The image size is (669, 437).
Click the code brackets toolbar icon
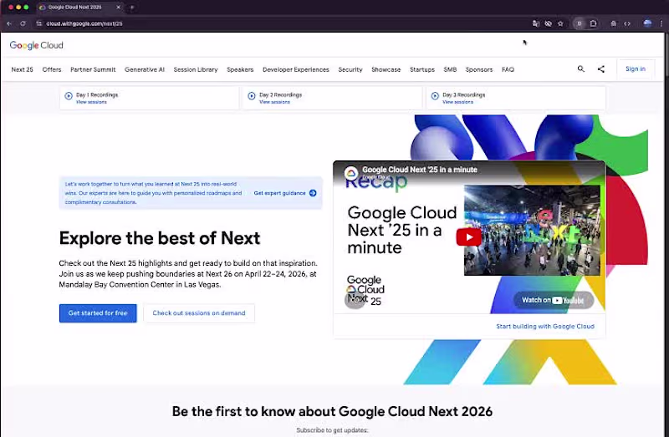pos(626,23)
